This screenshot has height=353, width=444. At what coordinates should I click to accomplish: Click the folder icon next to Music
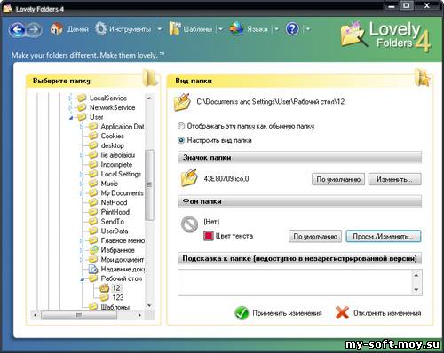tap(93, 184)
